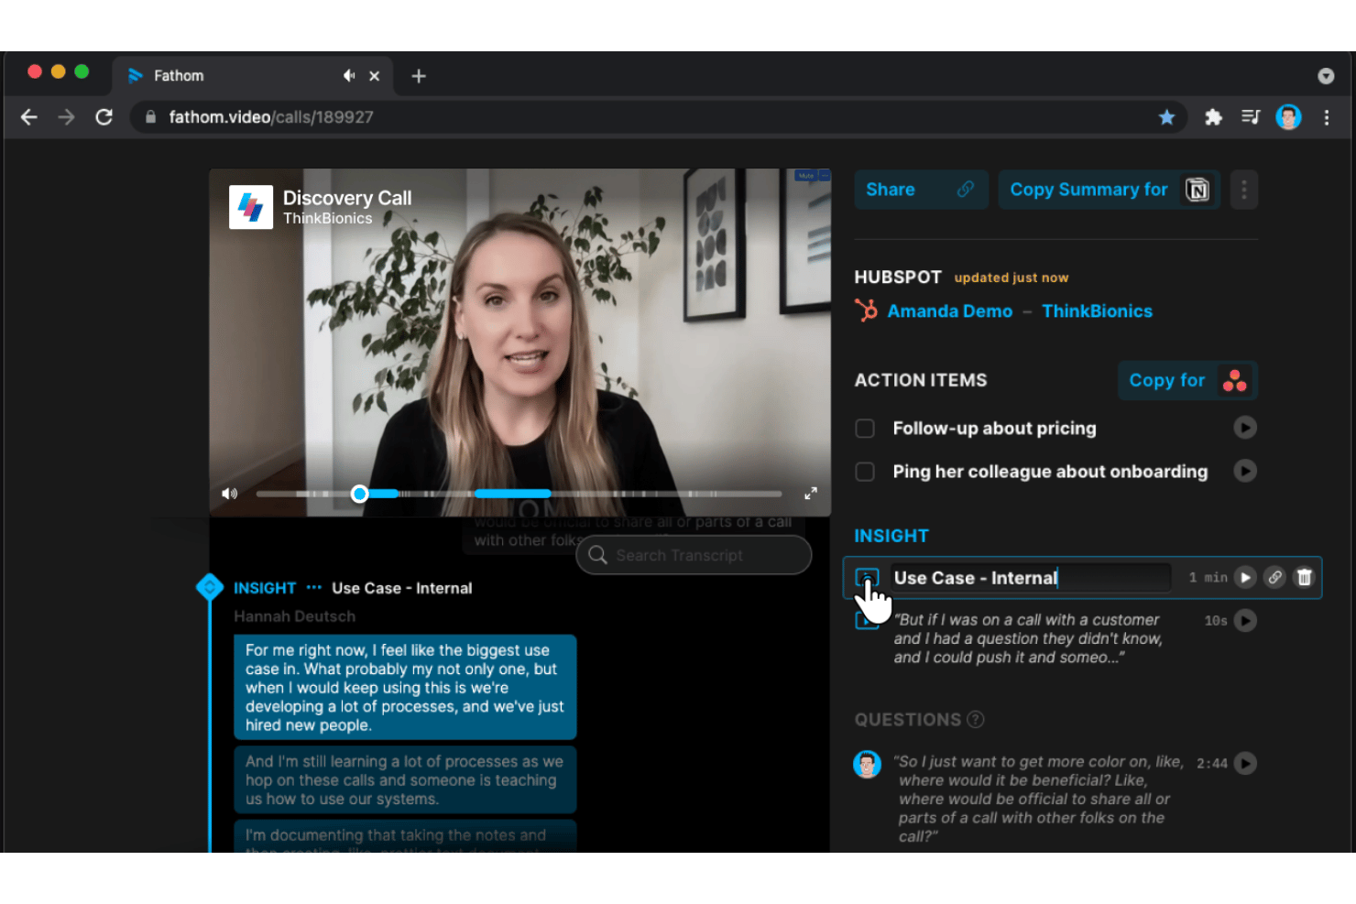Reload the Fathom page
The width and height of the screenshot is (1356, 904).
pos(104,117)
